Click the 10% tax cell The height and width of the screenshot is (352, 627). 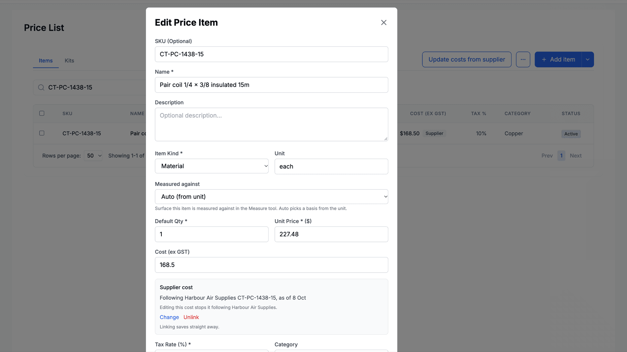(x=481, y=133)
